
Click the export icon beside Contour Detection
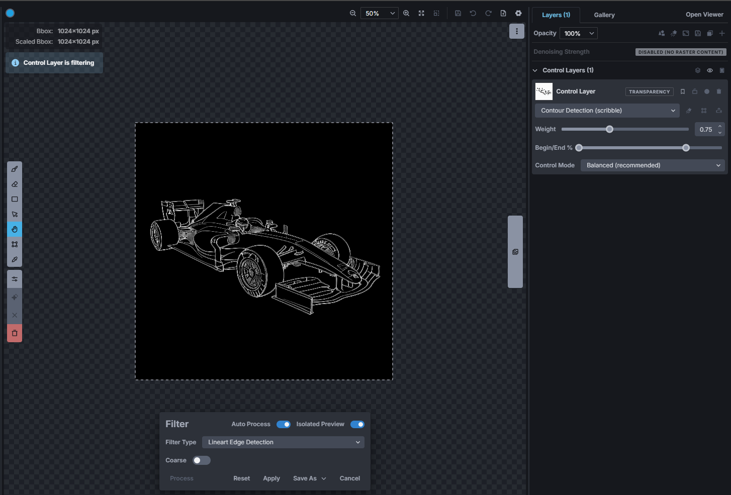(x=719, y=111)
